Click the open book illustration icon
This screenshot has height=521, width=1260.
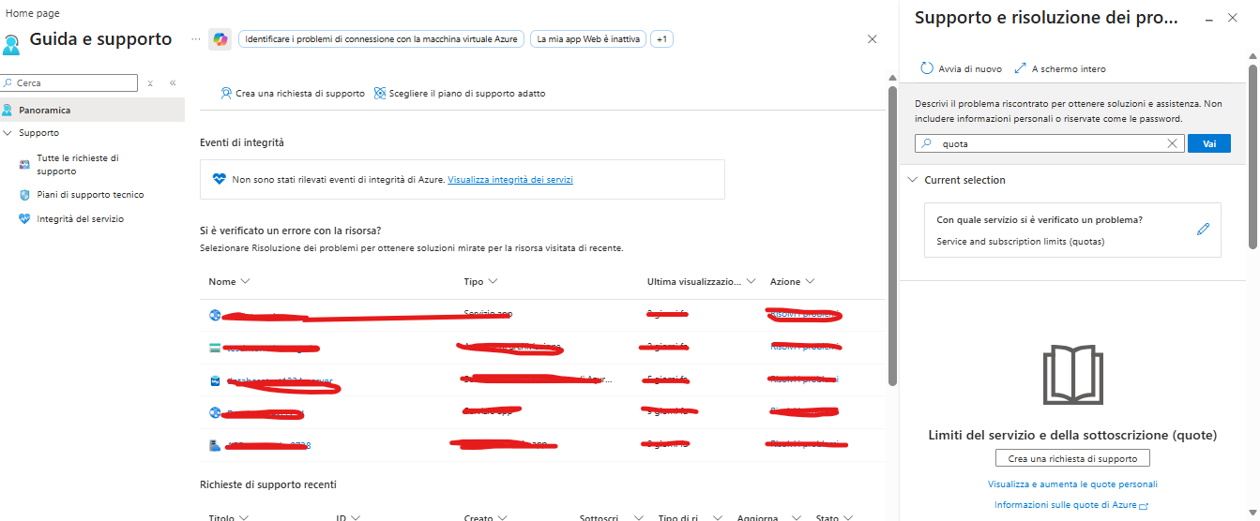[x=1072, y=374]
